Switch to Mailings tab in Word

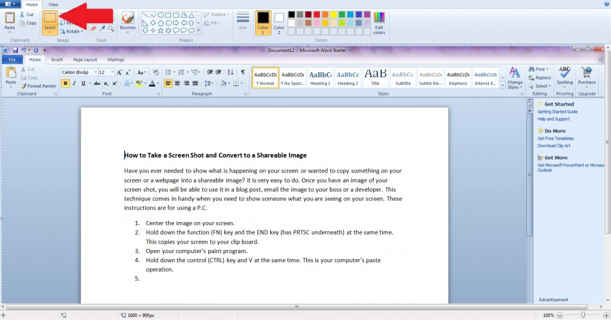(x=116, y=60)
